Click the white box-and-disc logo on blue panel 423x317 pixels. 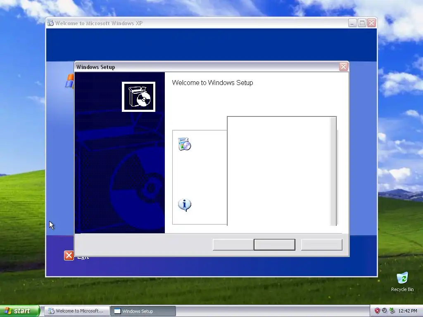(138, 97)
